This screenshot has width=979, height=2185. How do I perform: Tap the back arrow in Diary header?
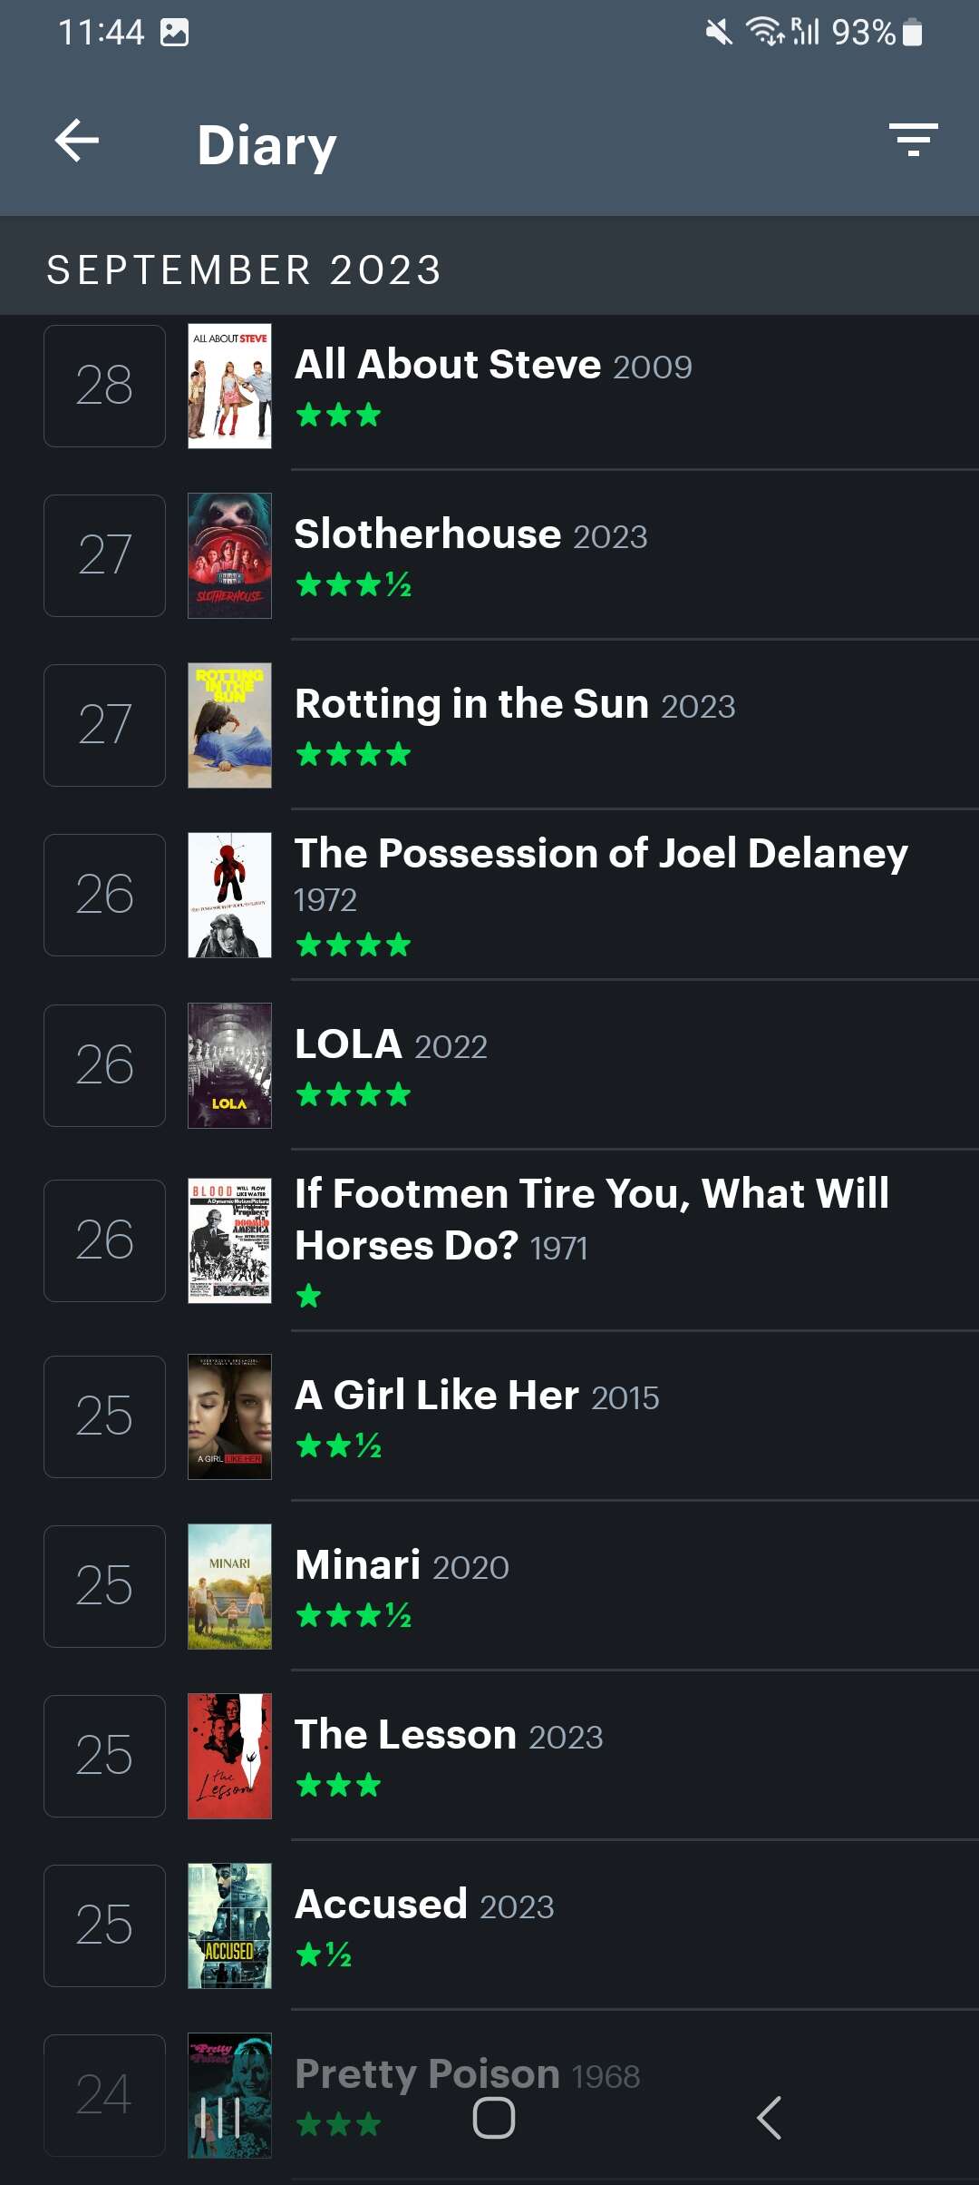[x=77, y=142]
